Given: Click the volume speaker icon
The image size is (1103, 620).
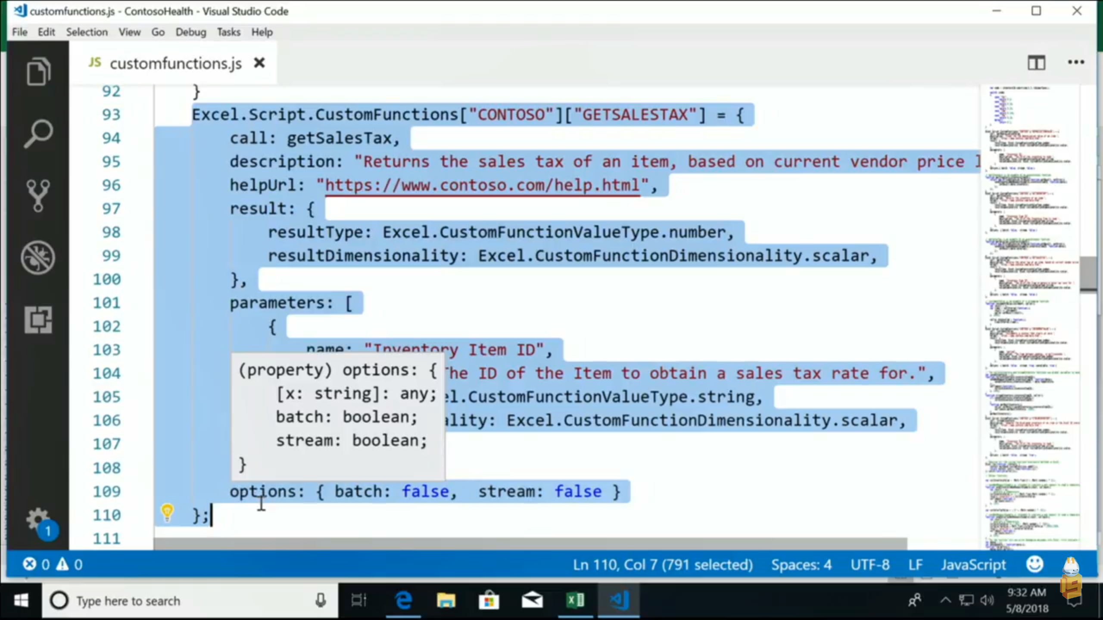Looking at the screenshot, I should 986,601.
